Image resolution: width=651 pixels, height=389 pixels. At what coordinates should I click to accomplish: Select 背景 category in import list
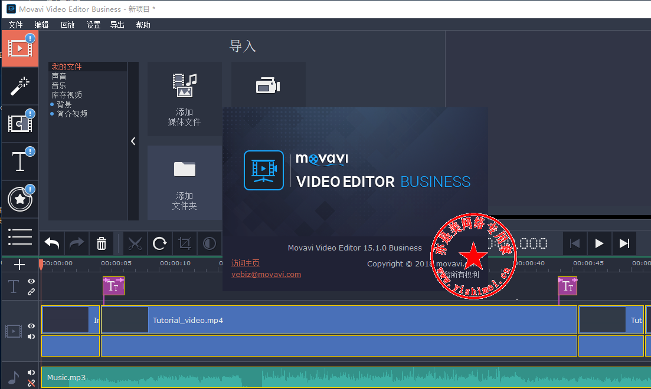tap(64, 104)
